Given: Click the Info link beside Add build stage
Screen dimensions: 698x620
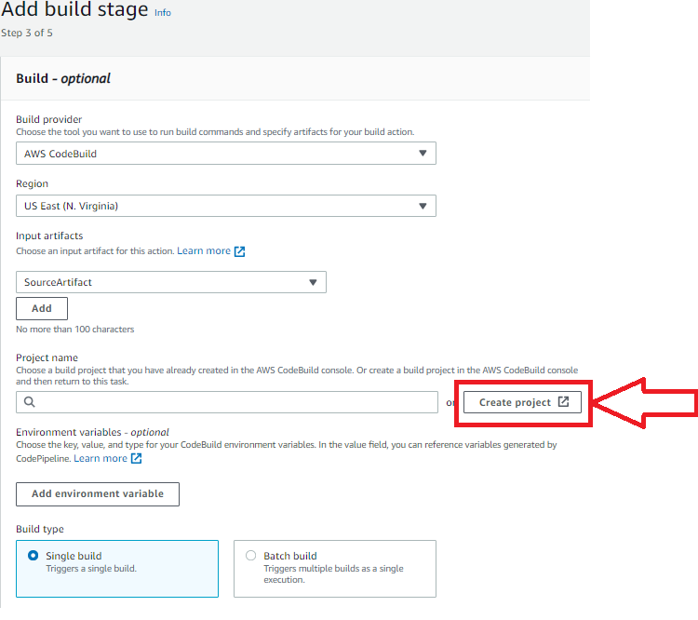Looking at the screenshot, I should (x=163, y=12).
